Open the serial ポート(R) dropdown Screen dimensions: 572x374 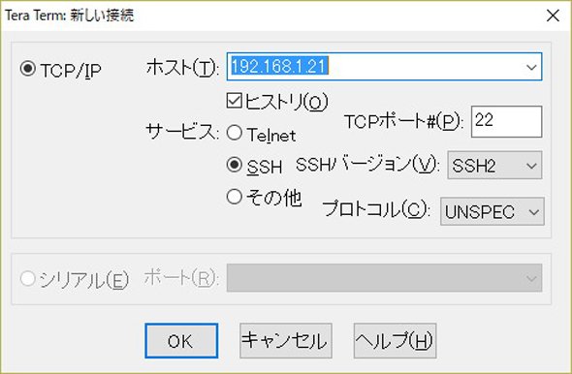(384, 278)
